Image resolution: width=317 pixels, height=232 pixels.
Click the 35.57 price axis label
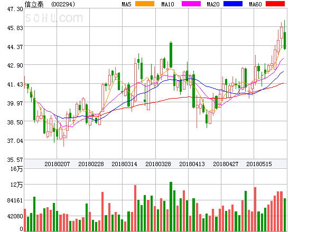[15, 160]
